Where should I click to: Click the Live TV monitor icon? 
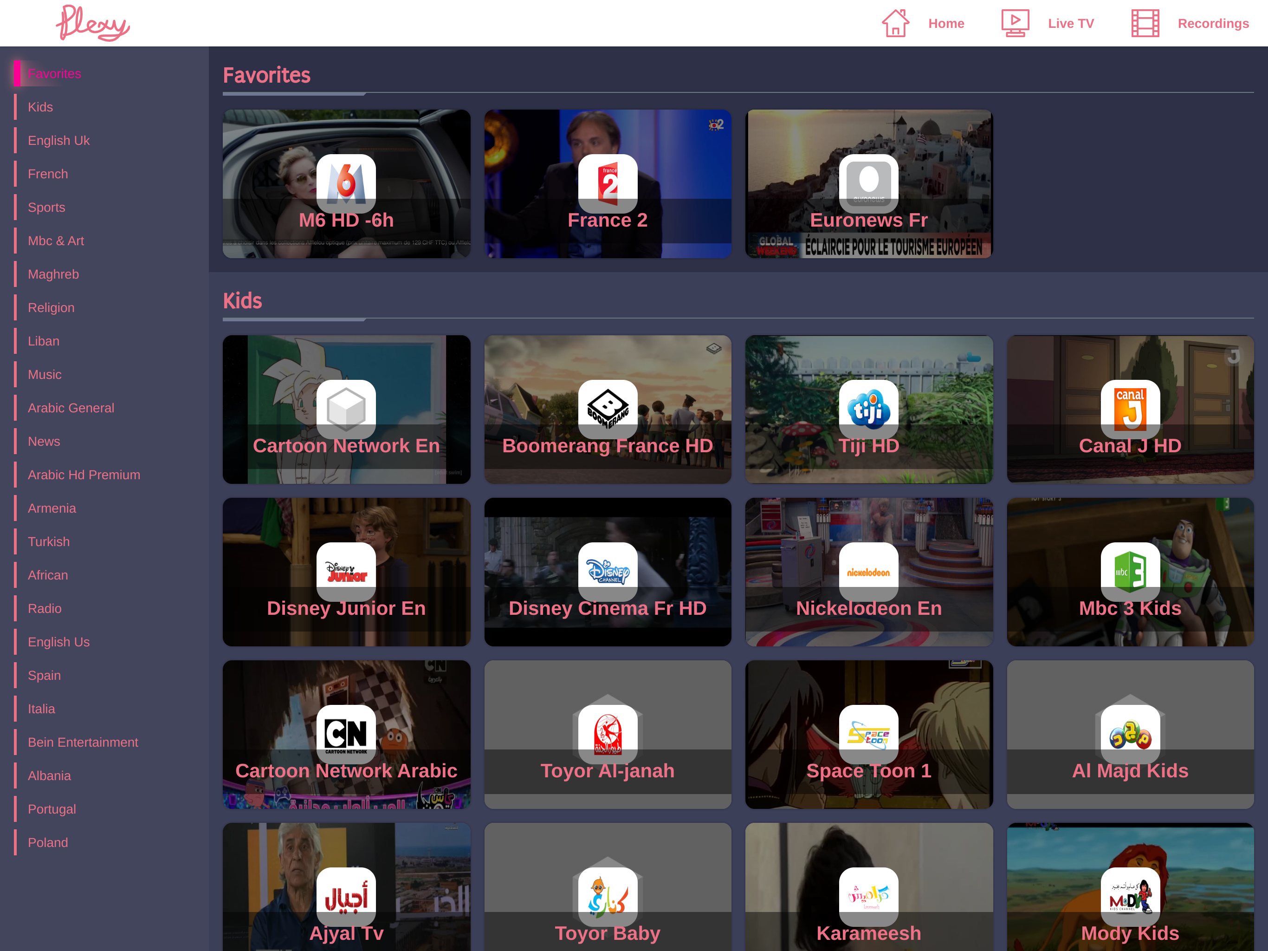click(1015, 24)
